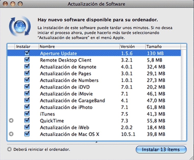Uncheck the Aperture Update checkbox
Viewport: 194px width, 160px height.
point(27,53)
